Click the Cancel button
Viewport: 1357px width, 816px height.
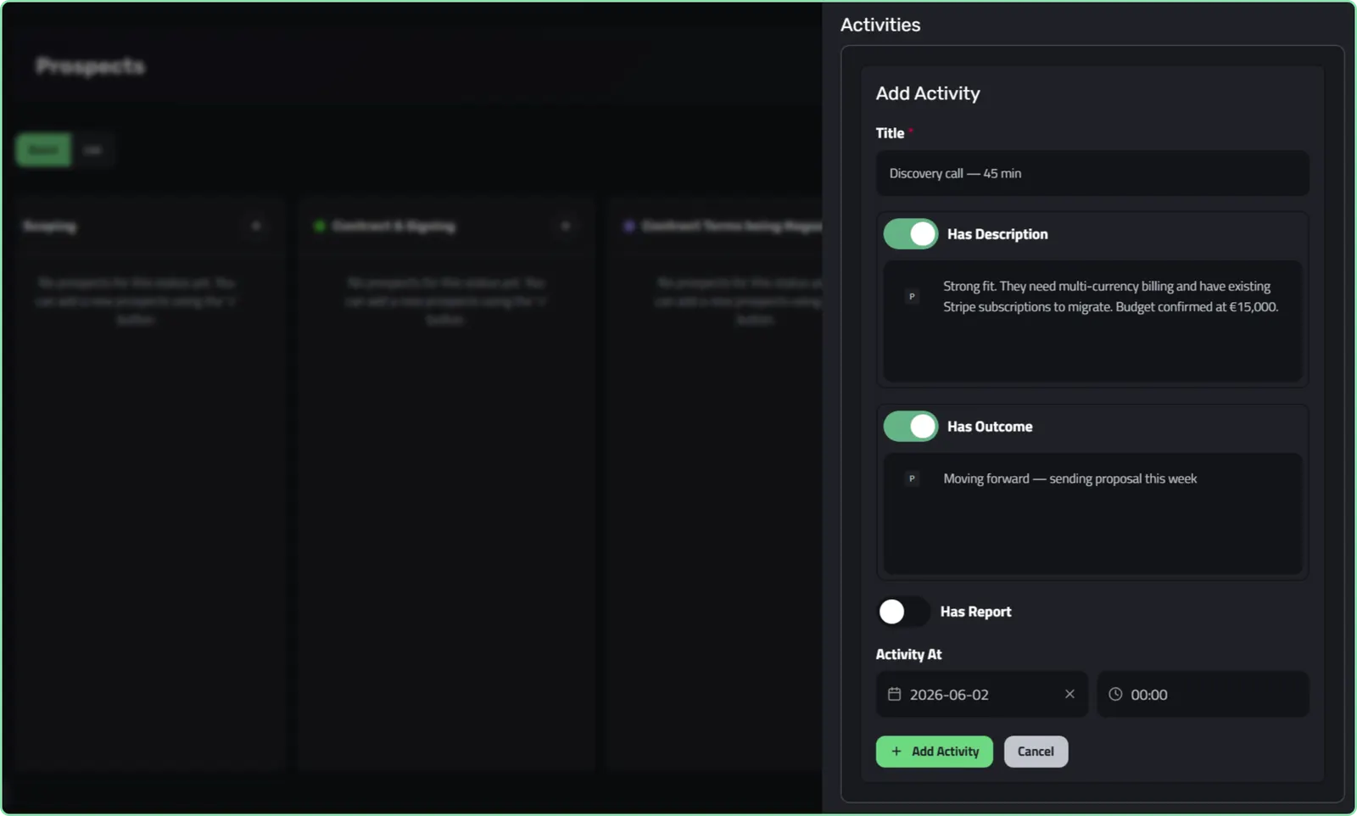point(1036,752)
